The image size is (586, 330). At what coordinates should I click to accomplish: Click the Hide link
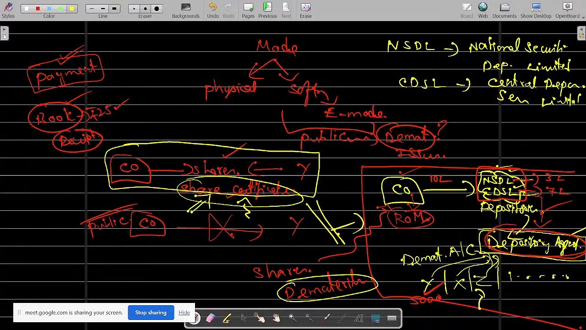184,313
